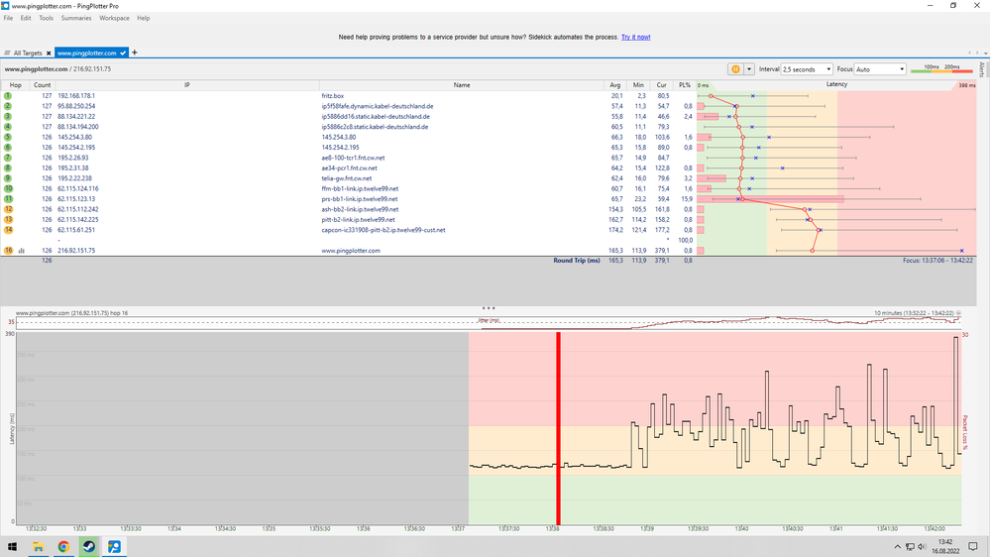
Task: Open the Summaries menu
Action: click(x=76, y=18)
